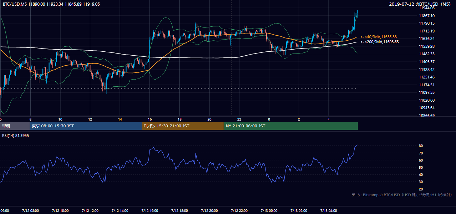Click RSI axis level 80
Viewport: 456px width, 214px height.
[x=421, y=146]
